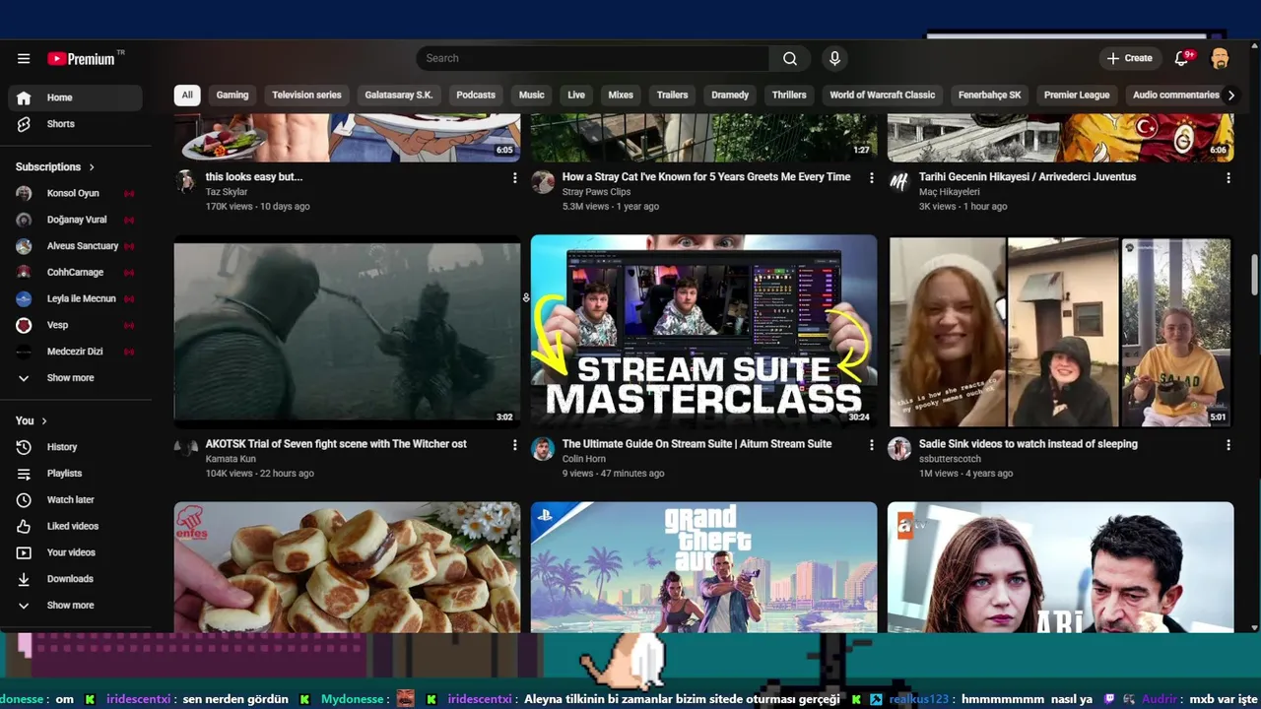
Task: Open Watch later in the sidebar
Action: click(75, 500)
